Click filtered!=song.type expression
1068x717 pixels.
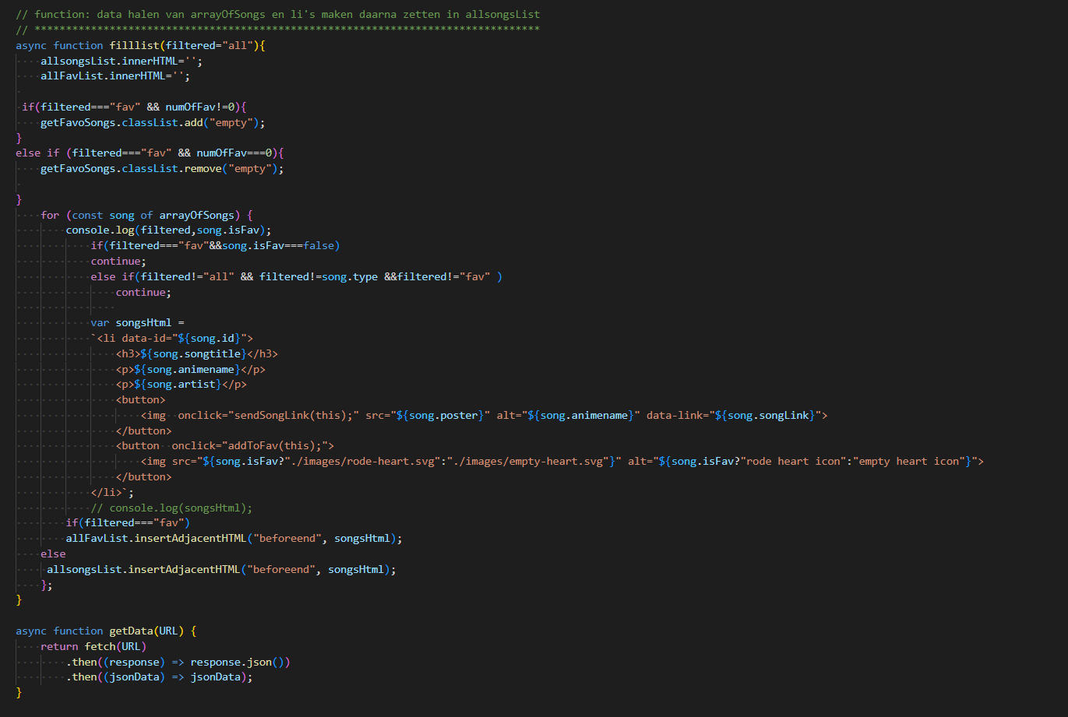(319, 276)
